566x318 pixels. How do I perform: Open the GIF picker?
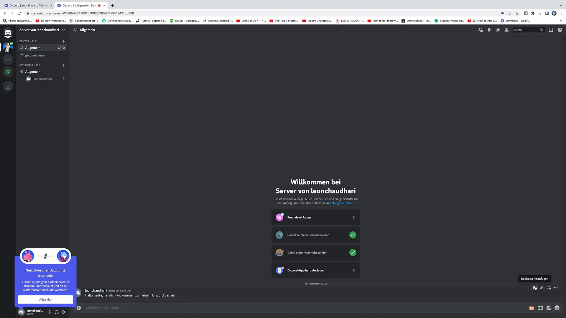click(x=540, y=308)
